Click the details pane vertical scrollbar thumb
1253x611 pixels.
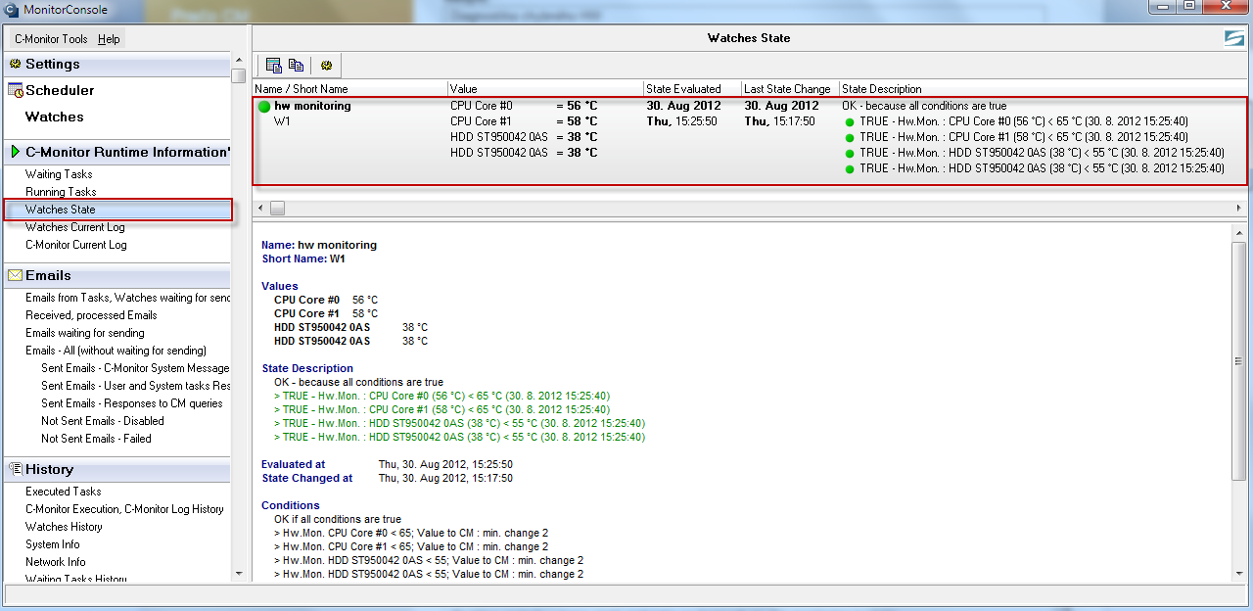tap(1240, 360)
